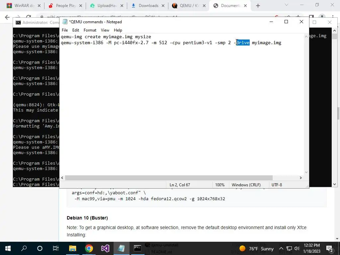340x255 pixels.
Task: Open taskbar Search
Action: (x=24, y=248)
